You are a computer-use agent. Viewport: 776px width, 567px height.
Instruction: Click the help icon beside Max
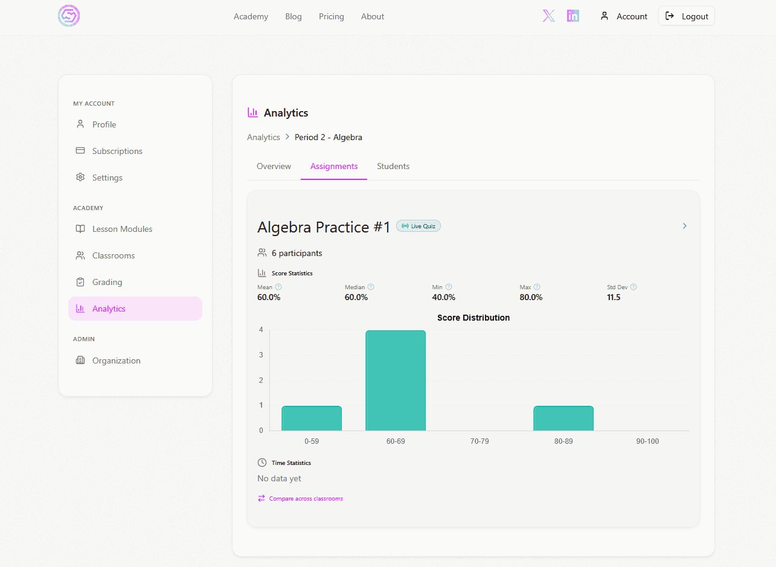[537, 287]
